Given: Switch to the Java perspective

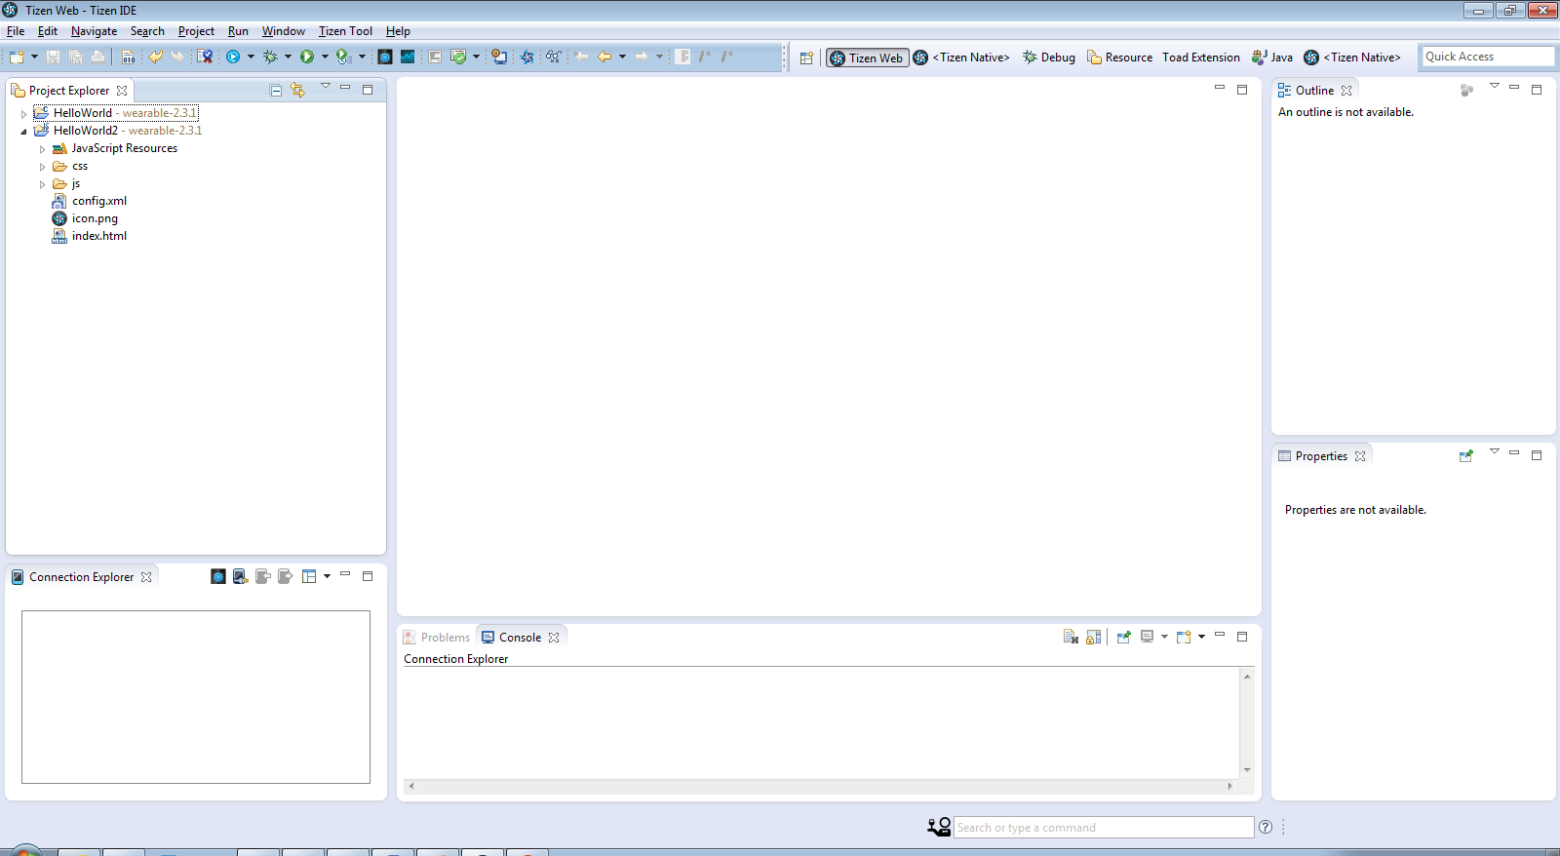Looking at the screenshot, I should 1272,58.
